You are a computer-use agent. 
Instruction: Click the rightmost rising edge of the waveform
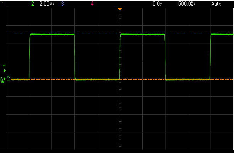(211, 57)
